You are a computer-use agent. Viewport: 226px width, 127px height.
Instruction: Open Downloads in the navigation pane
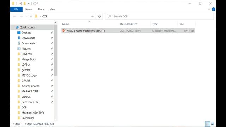click(28, 38)
